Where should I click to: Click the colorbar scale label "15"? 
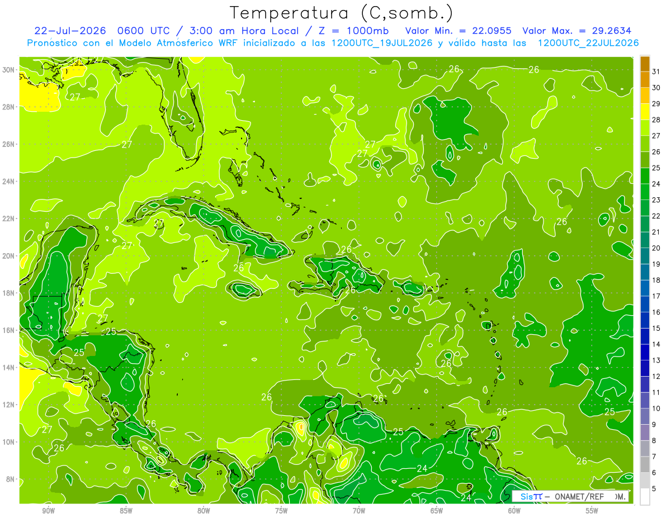click(656, 328)
